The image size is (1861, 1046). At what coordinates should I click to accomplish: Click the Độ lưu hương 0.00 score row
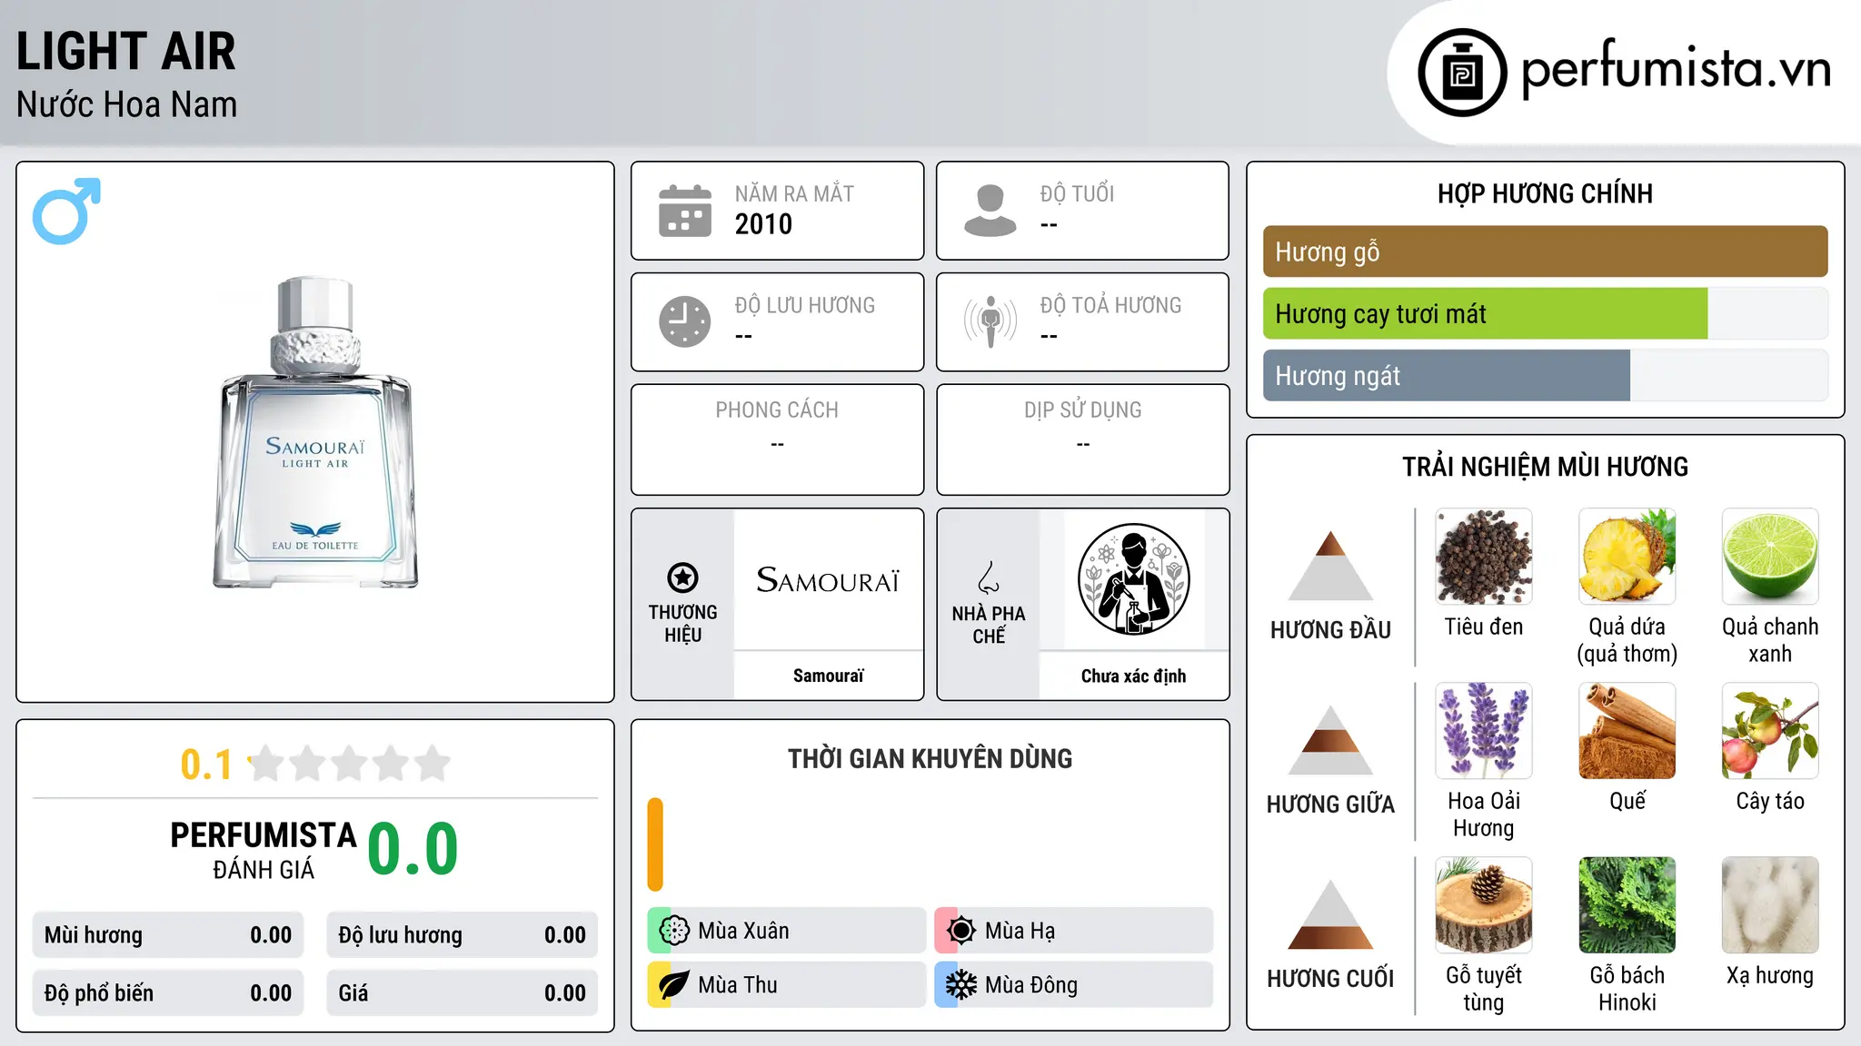(462, 935)
